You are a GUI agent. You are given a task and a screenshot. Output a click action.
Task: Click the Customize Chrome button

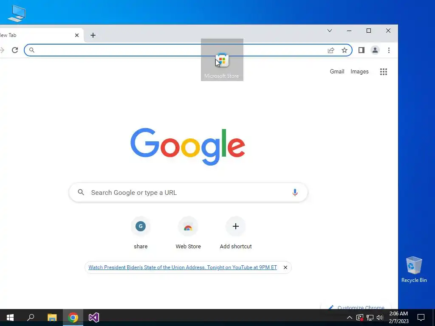point(356,306)
